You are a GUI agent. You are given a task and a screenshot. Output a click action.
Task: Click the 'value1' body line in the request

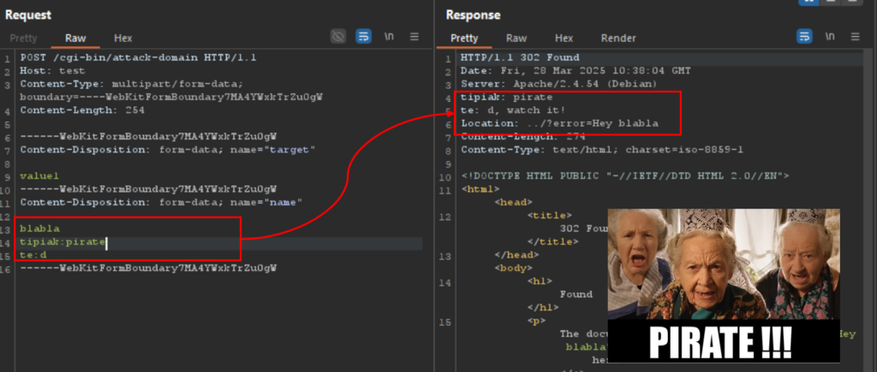tap(39, 176)
